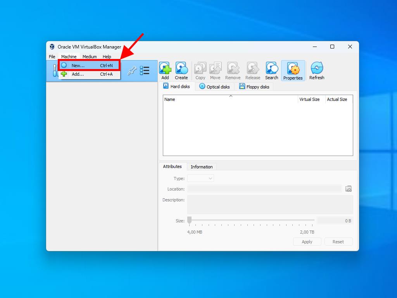Viewport: 397px width, 298px height.
Task: Click the Create disk image icon
Action: pyautogui.click(x=181, y=71)
